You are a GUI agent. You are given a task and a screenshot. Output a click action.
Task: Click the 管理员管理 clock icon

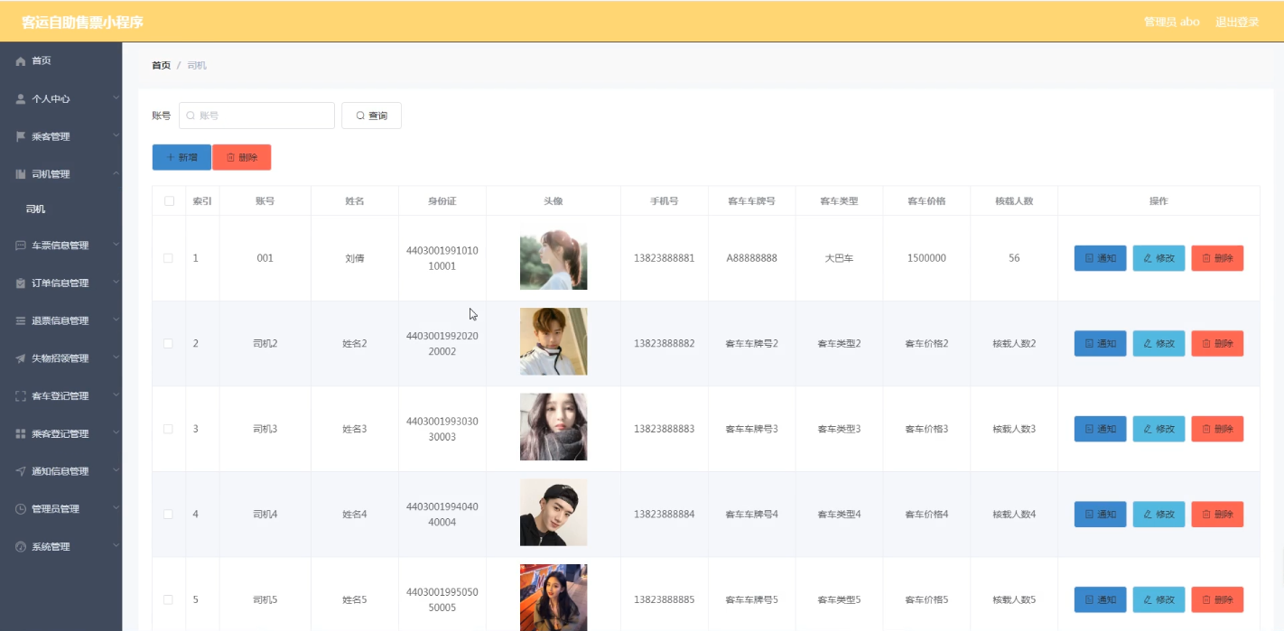point(21,509)
